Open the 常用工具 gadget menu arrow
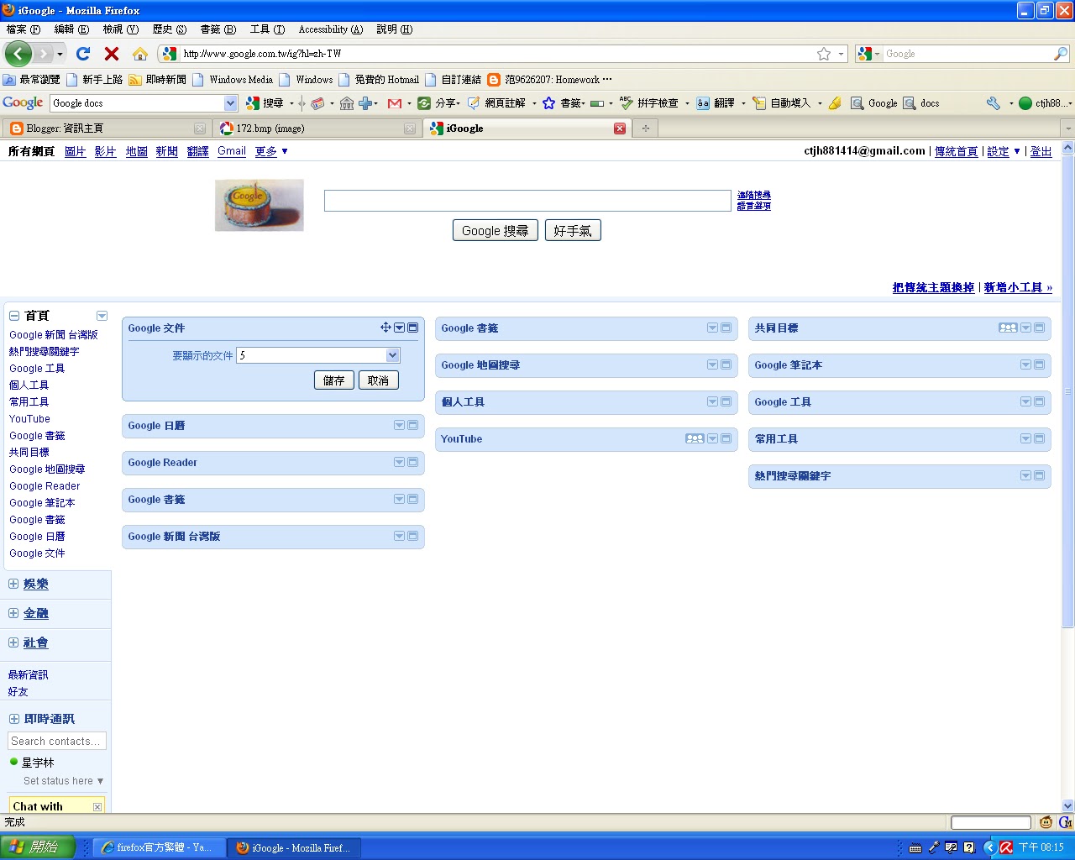The image size is (1075, 860). click(1026, 438)
